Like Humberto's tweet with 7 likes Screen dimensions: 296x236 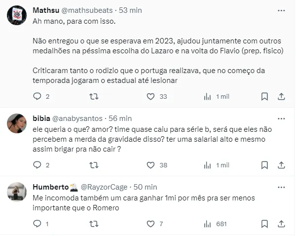(x=151, y=224)
